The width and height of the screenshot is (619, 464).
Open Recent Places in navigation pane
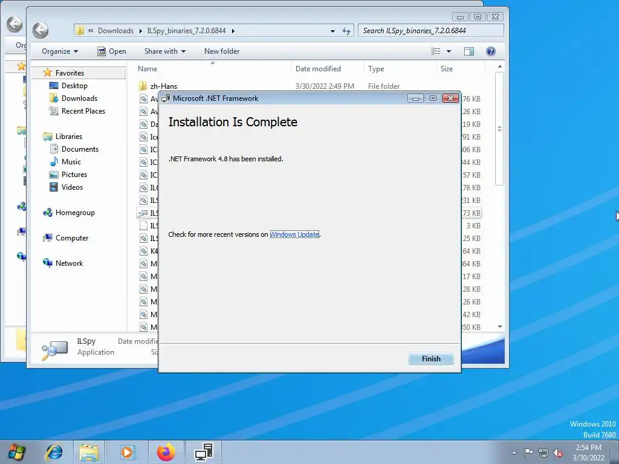[x=83, y=111]
